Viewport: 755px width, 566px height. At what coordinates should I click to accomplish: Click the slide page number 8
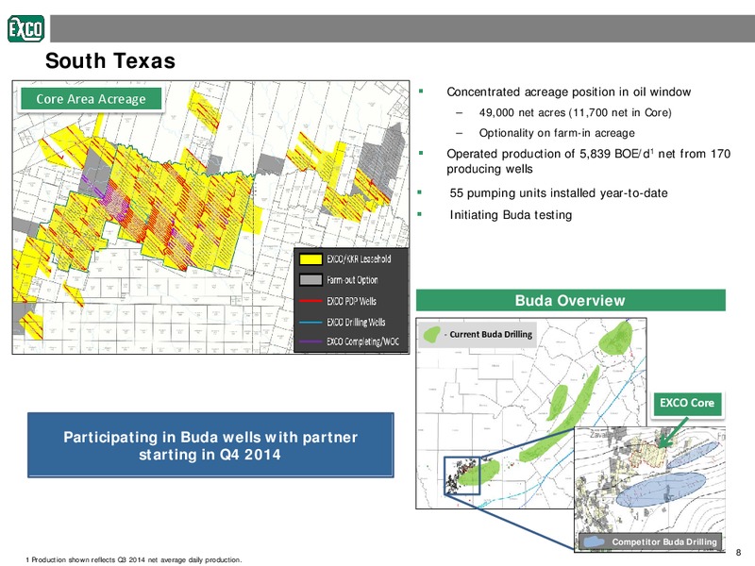click(x=738, y=553)
